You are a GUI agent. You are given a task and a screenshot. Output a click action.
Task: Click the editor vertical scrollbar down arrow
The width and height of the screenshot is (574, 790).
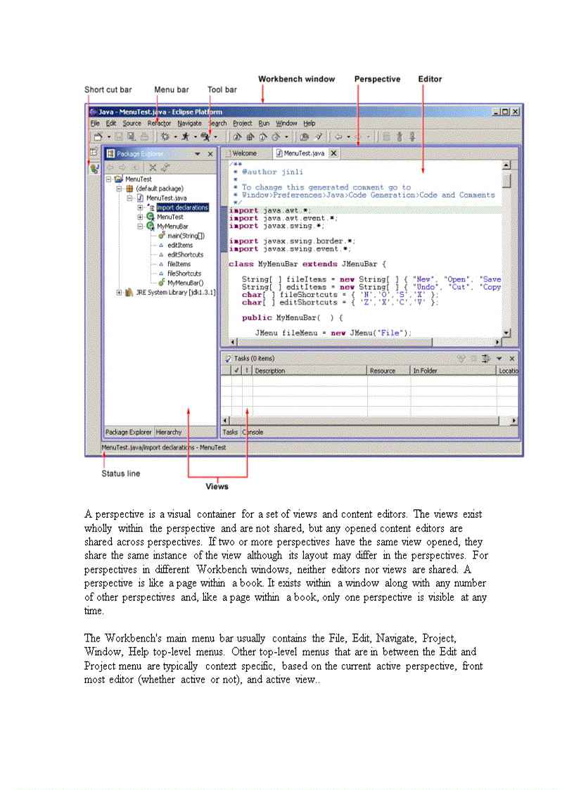(505, 333)
